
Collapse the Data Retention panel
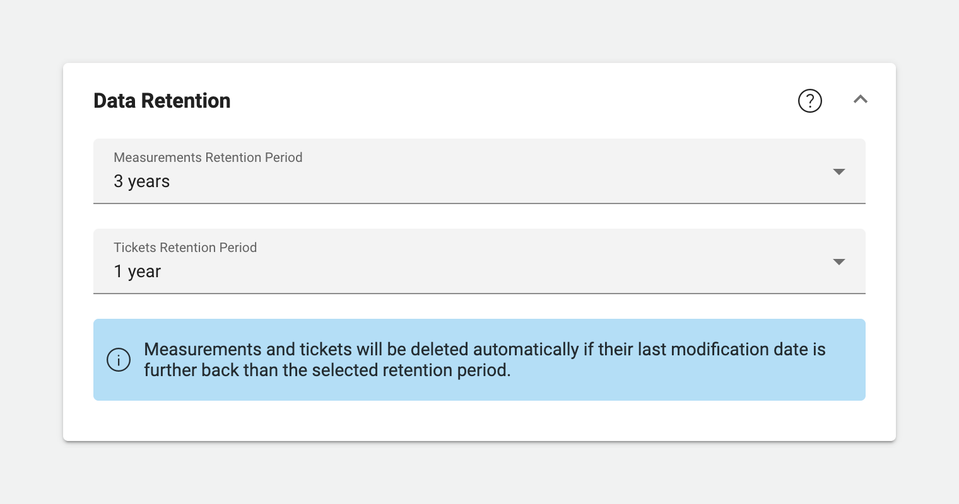[861, 100]
